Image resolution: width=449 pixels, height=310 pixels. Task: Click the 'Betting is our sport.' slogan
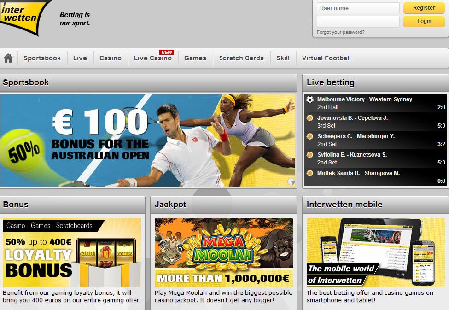[x=75, y=19]
